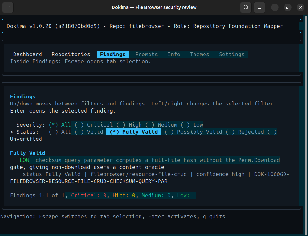
Task: Maximize the Dokima terminal window
Action: click(x=287, y=7)
